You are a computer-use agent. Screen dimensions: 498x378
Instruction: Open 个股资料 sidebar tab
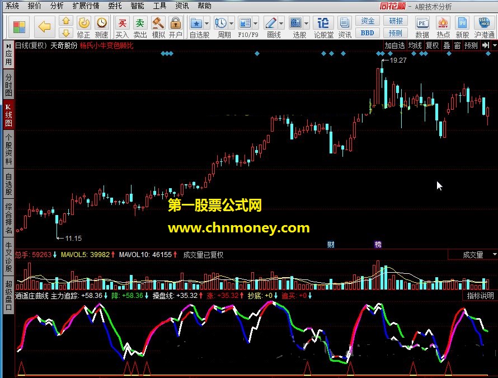(x=8, y=150)
